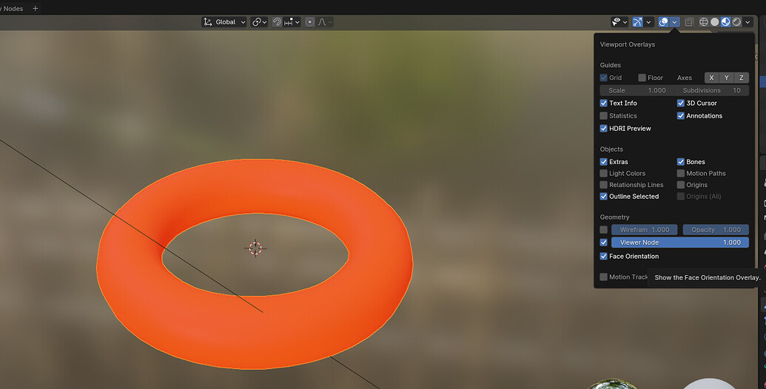Switch to wireframe shading mode
This screenshot has height=389, width=766.
click(x=704, y=22)
